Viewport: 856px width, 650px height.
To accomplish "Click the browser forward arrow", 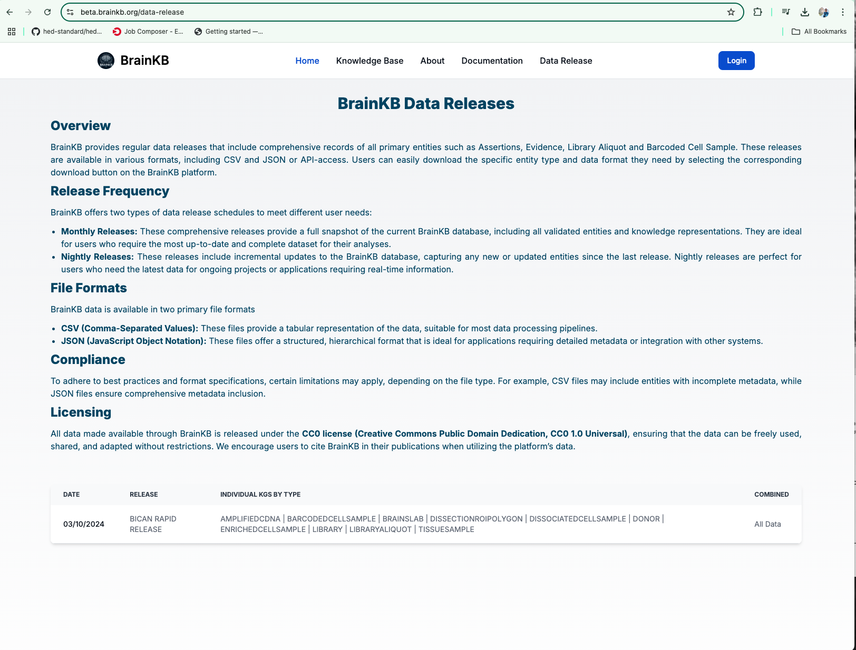I will click(x=28, y=12).
